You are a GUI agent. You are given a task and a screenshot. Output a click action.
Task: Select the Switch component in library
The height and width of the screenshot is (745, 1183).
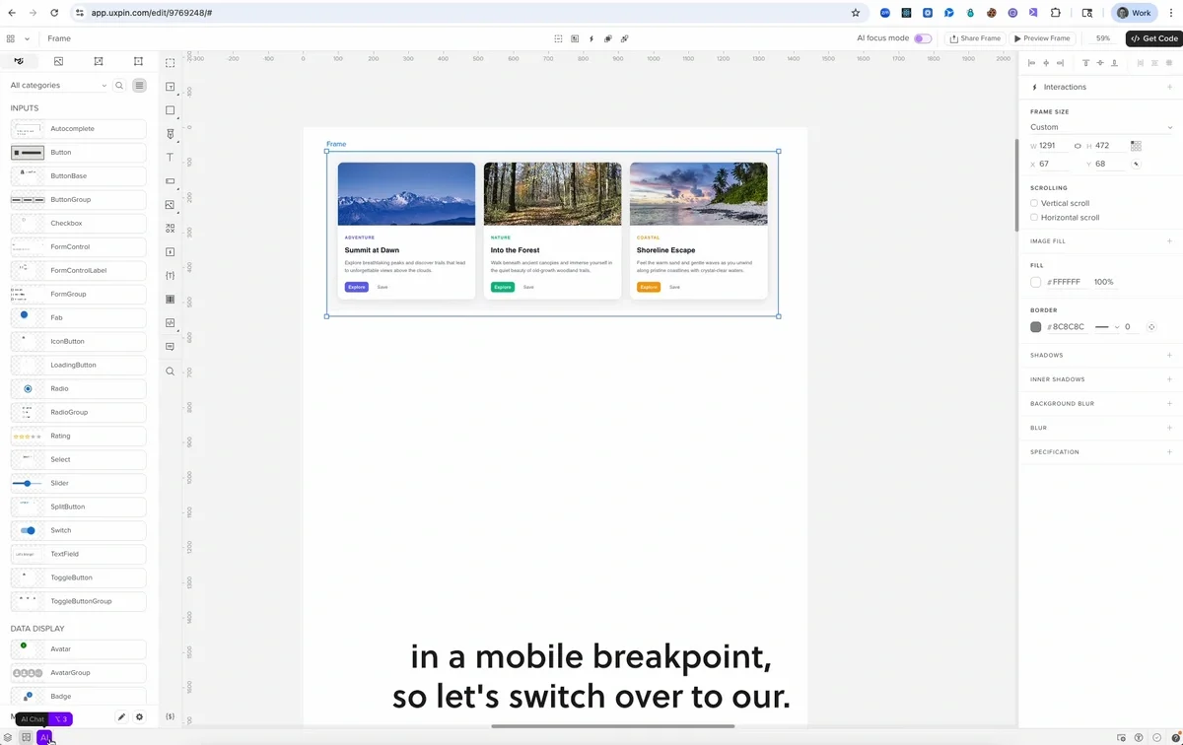[78, 530]
